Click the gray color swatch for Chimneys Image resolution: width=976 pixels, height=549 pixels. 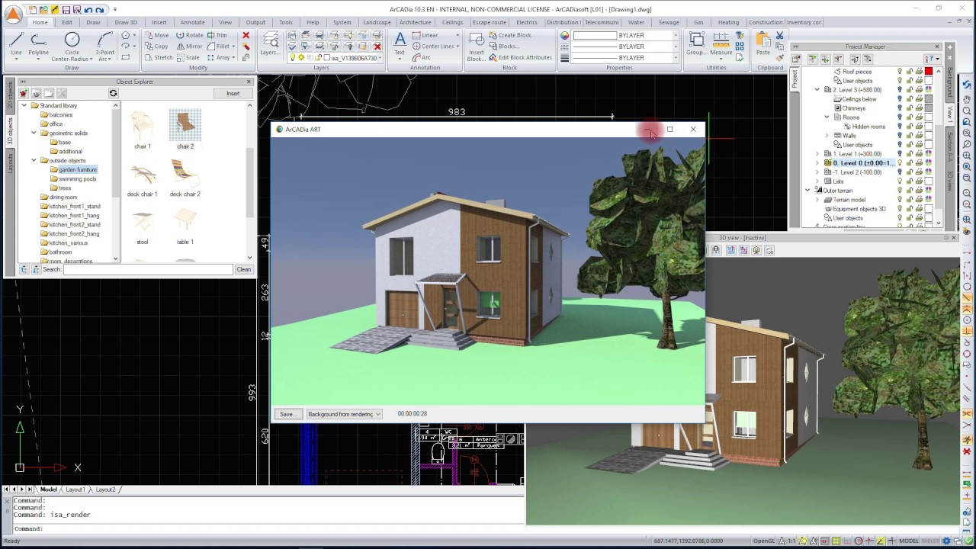(x=929, y=108)
